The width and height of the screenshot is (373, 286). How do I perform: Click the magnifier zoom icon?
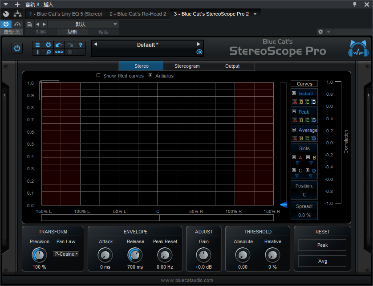tap(48, 52)
